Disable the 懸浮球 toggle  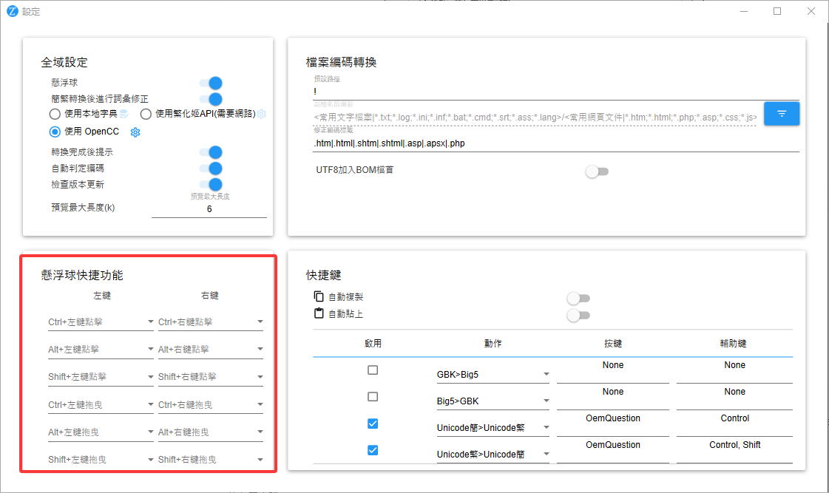212,83
